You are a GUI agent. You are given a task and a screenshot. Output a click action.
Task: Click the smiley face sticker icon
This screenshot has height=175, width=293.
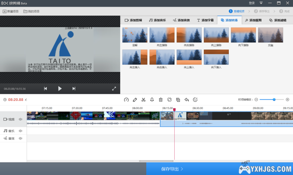click(195, 100)
